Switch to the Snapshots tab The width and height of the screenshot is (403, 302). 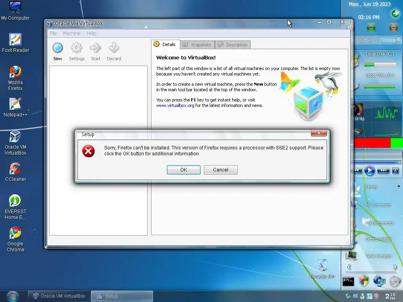(197, 45)
